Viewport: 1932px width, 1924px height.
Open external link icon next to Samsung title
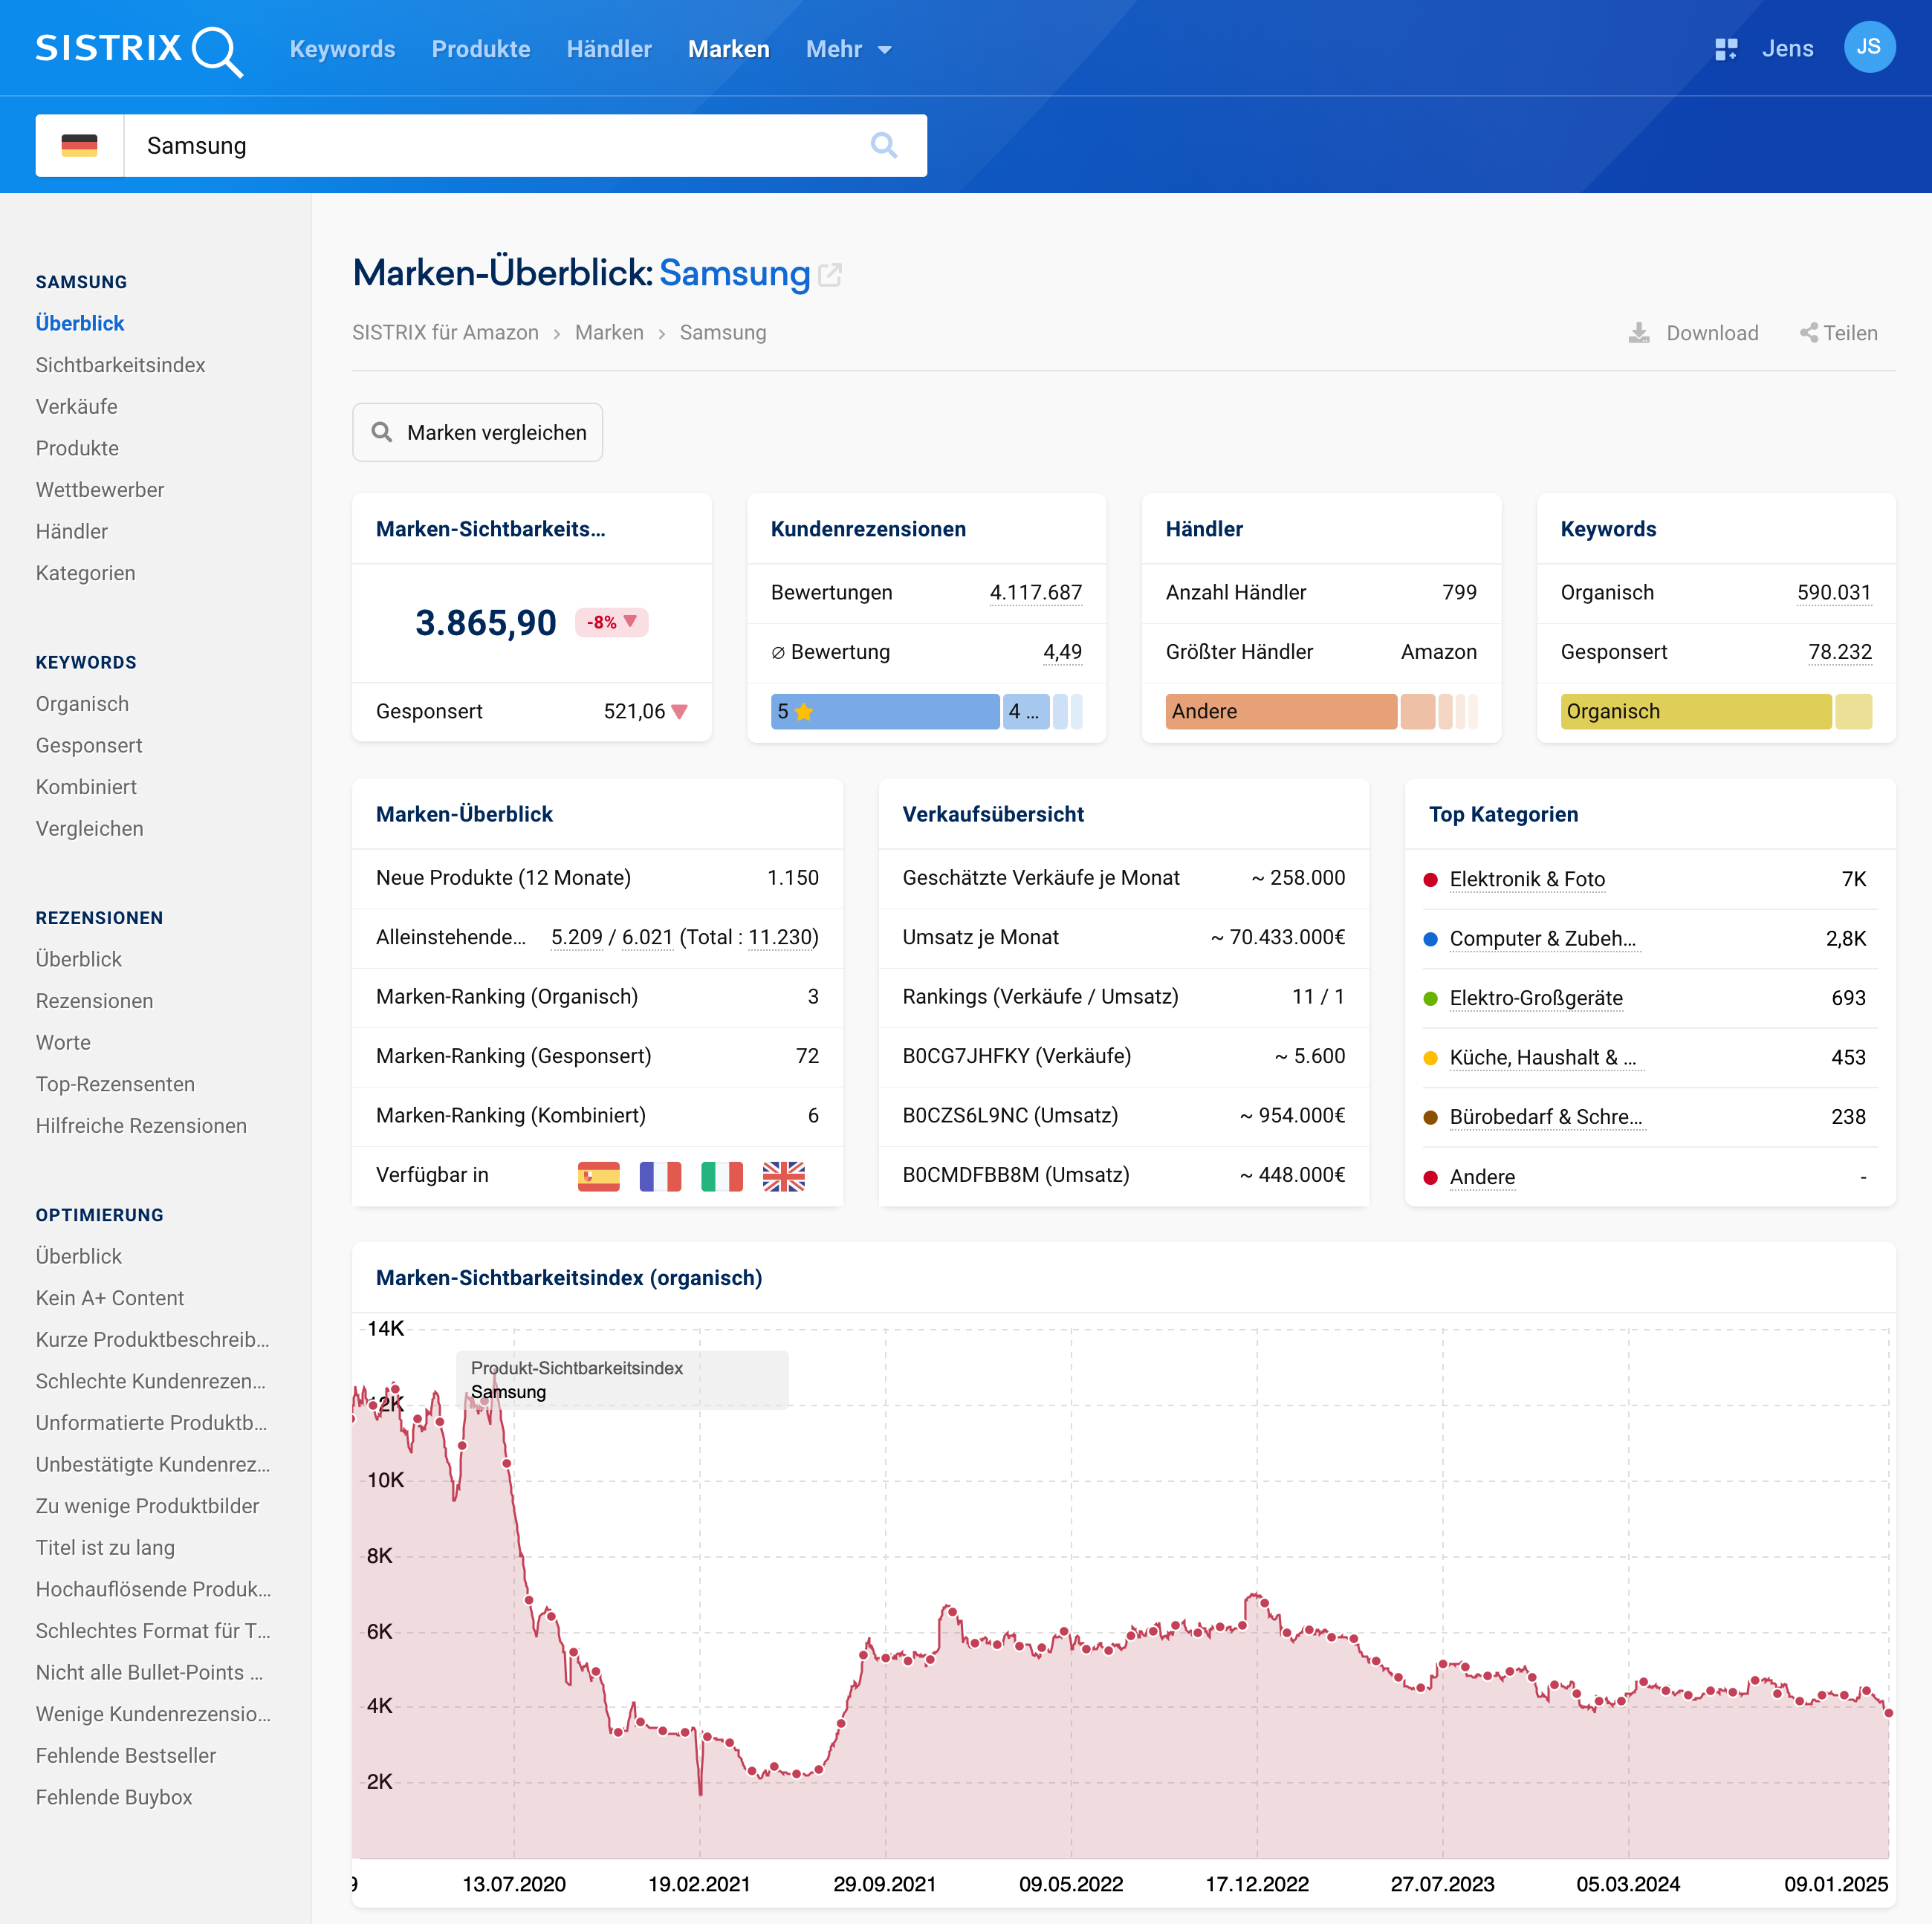coord(830,275)
